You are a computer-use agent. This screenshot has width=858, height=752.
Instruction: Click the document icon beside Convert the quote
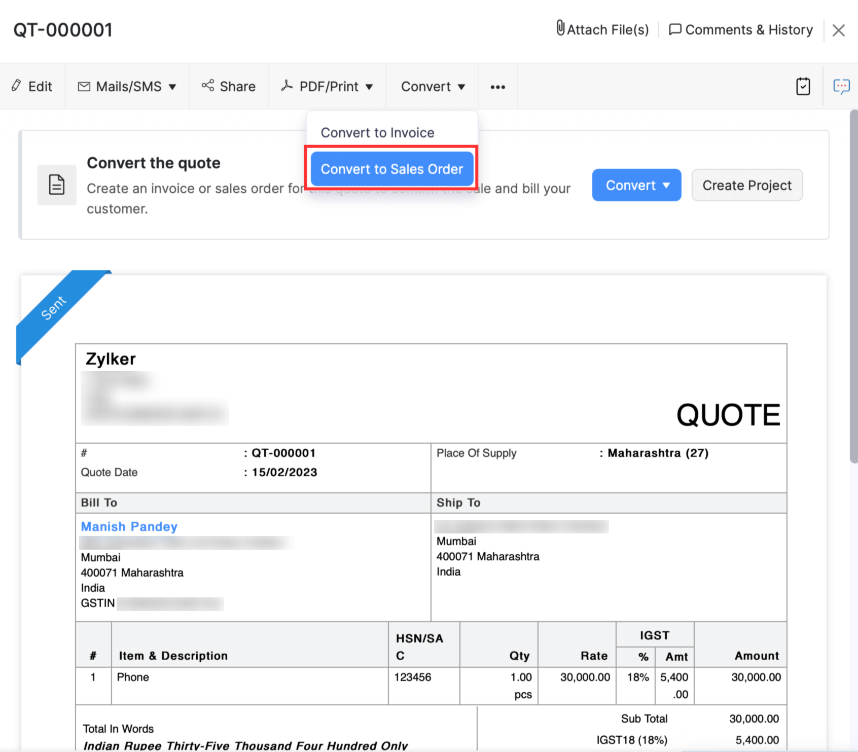pyautogui.click(x=57, y=185)
